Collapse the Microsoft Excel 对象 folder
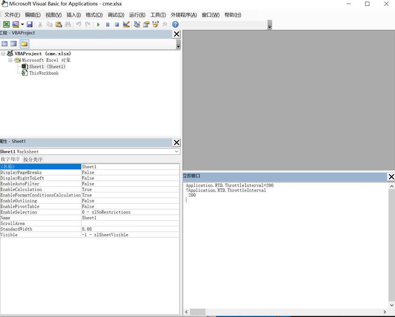Screen dimensions: 395x317 (x=10, y=60)
